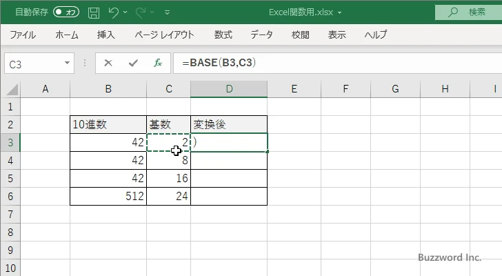Select column A header
This screenshot has height=276, width=502.
(x=45, y=89)
